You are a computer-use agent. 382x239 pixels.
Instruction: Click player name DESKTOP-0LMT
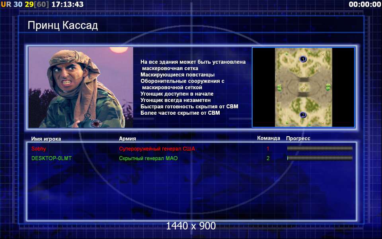pyautogui.click(x=51, y=158)
